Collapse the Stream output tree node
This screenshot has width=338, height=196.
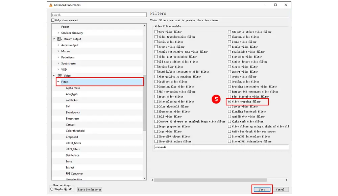click(54, 39)
